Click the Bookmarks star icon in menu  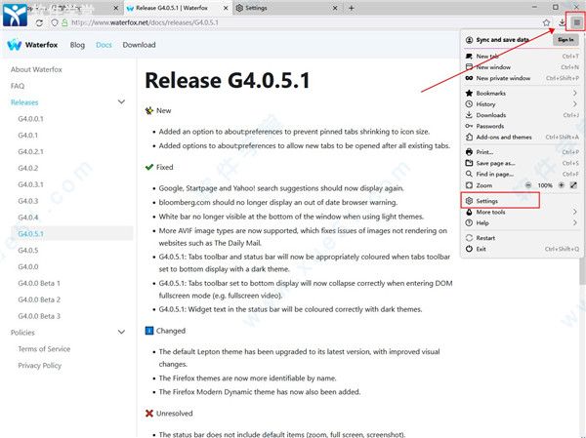tap(469, 93)
